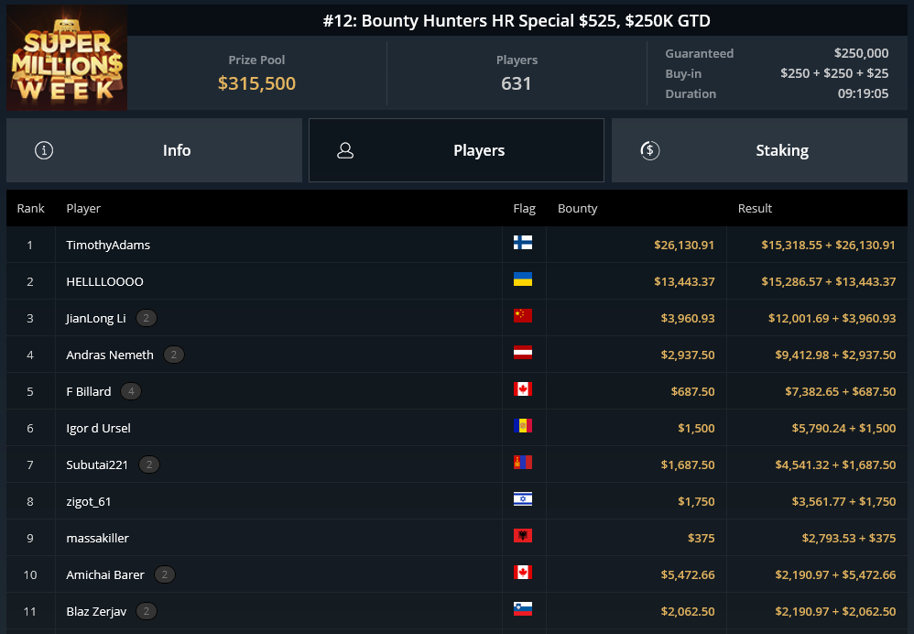Click the Super Millions Week logo

pyautogui.click(x=67, y=57)
